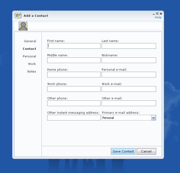Maximize the Add a Contact window
This screenshot has height=173, width=180.
[x=157, y=14]
